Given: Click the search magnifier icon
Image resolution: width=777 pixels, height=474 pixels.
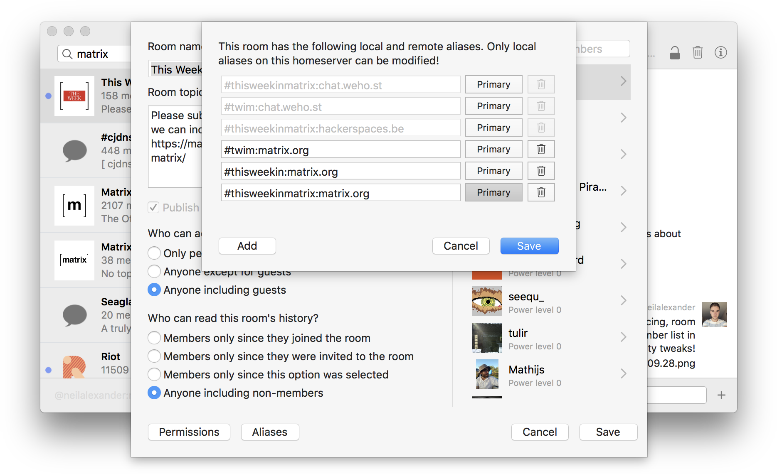Looking at the screenshot, I should [68, 54].
